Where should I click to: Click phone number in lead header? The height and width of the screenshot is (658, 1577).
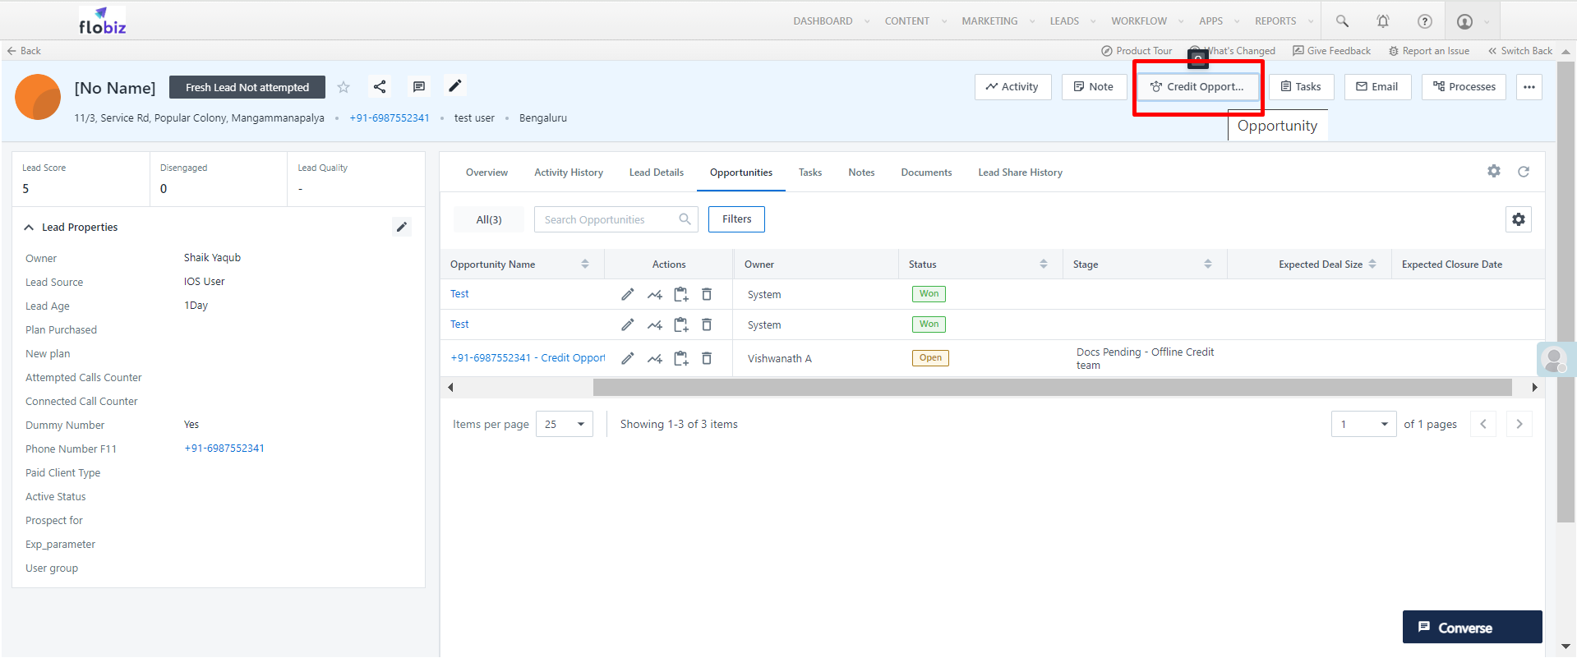pos(390,118)
